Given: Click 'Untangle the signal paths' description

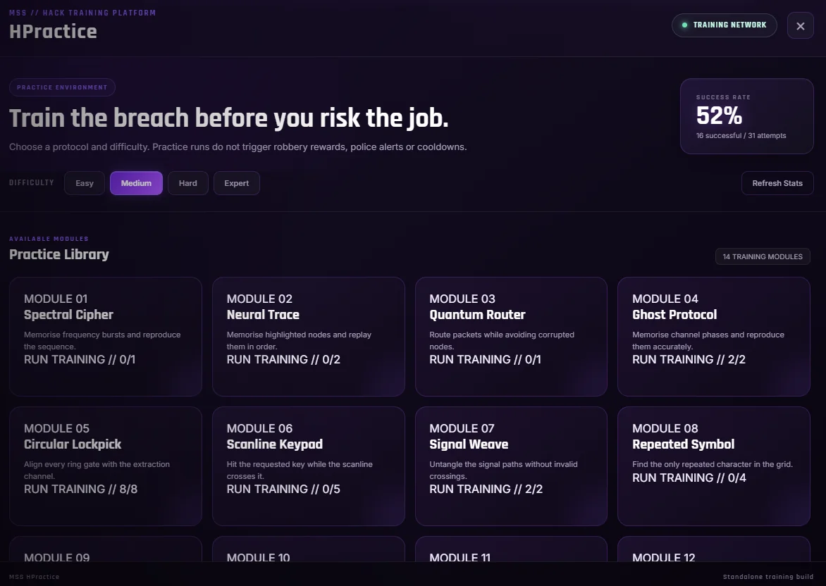Looking at the screenshot, I should click(503, 470).
